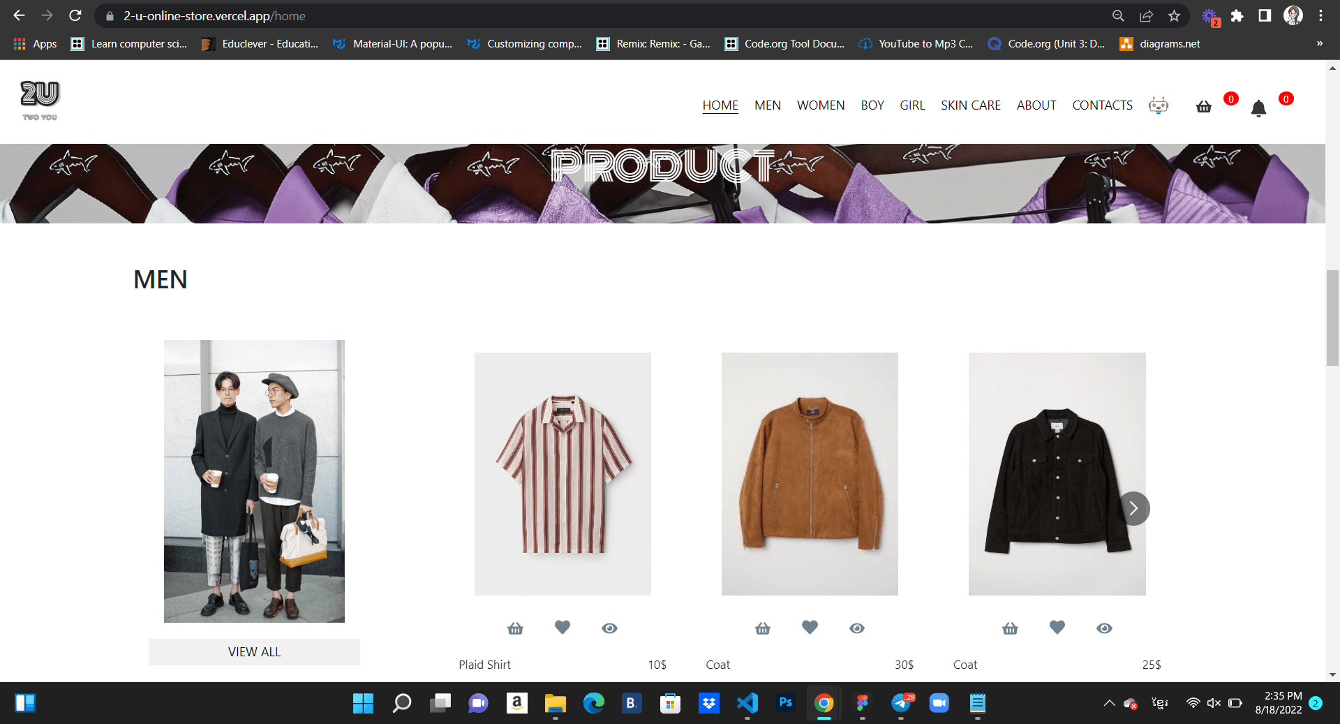Viewport: 1340px width, 724px height.
Task: View Plaid Shirt details with eye icon
Action: pyautogui.click(x=609, y=628)
